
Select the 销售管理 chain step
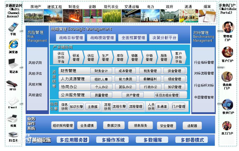coord(134,58)
